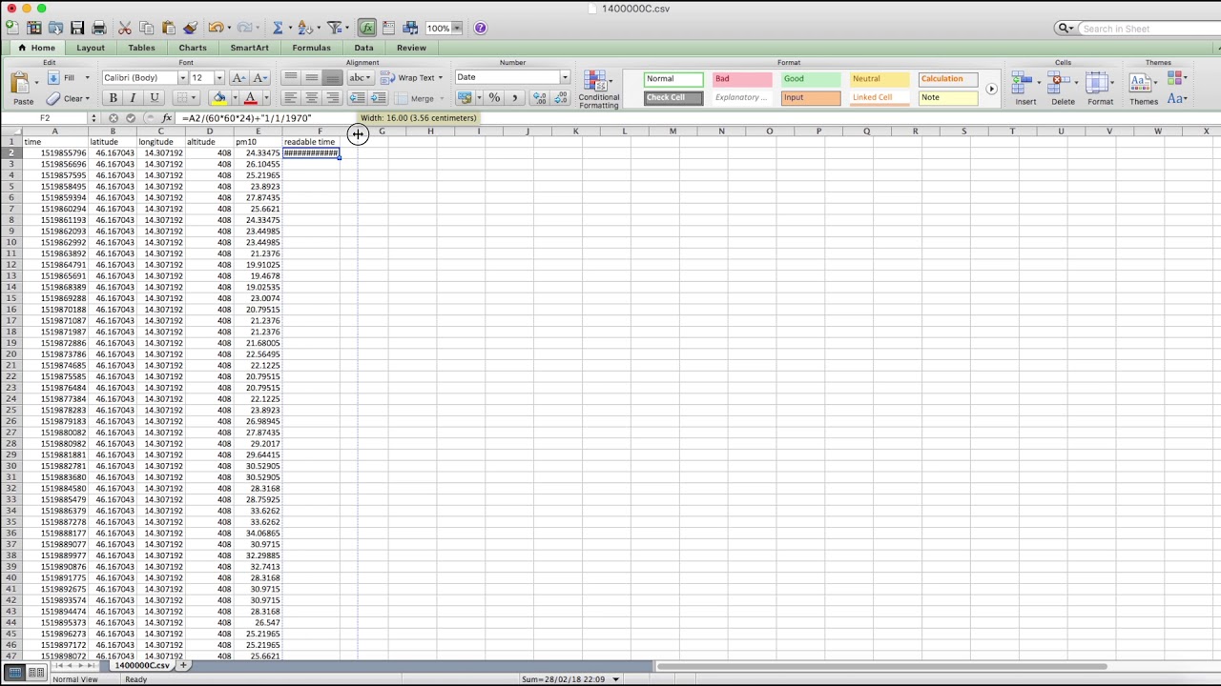Click the Filter funnel icon
The image size is (1221, 686).
tap(334, 29)
